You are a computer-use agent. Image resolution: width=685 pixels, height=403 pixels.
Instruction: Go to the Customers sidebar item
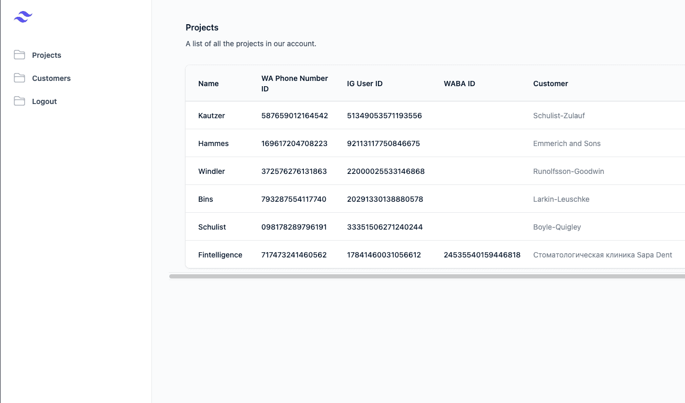click(51, 78)
